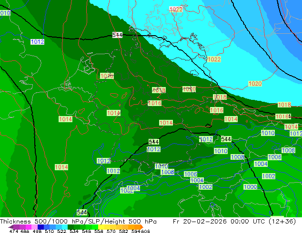This screenshot has width=302, height=233.
Task: Click the 1022 label at the map top
Action: click(x=176, y=9)
